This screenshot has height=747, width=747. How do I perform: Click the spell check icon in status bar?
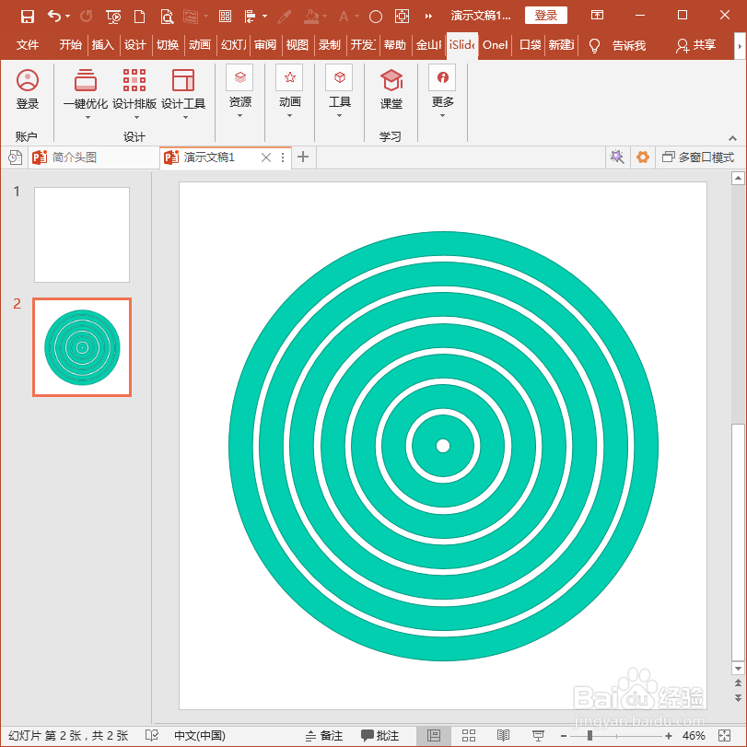click(x=151, y=736)
